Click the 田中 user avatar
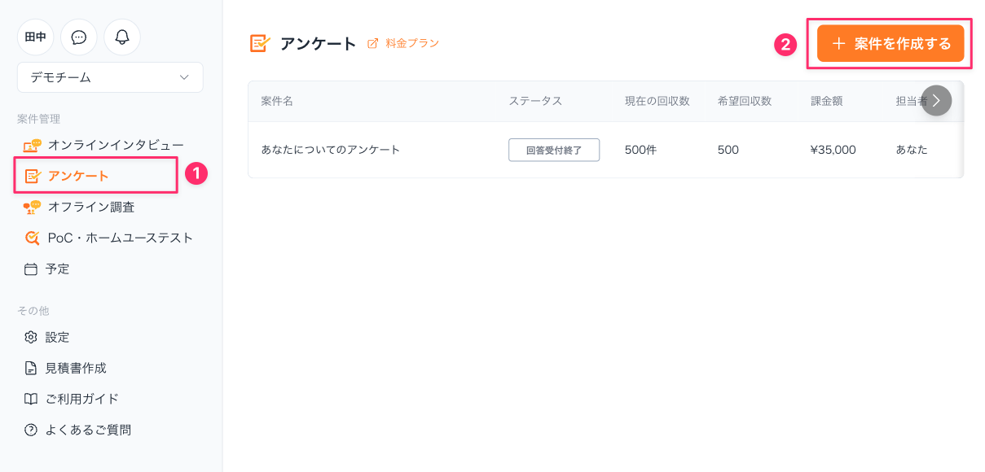Viewport: 985px width, 472px height. click(36, 37)
